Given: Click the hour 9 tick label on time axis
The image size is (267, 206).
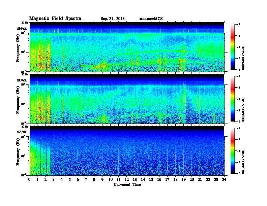Looking at the screenshot, I should (102, 180).
